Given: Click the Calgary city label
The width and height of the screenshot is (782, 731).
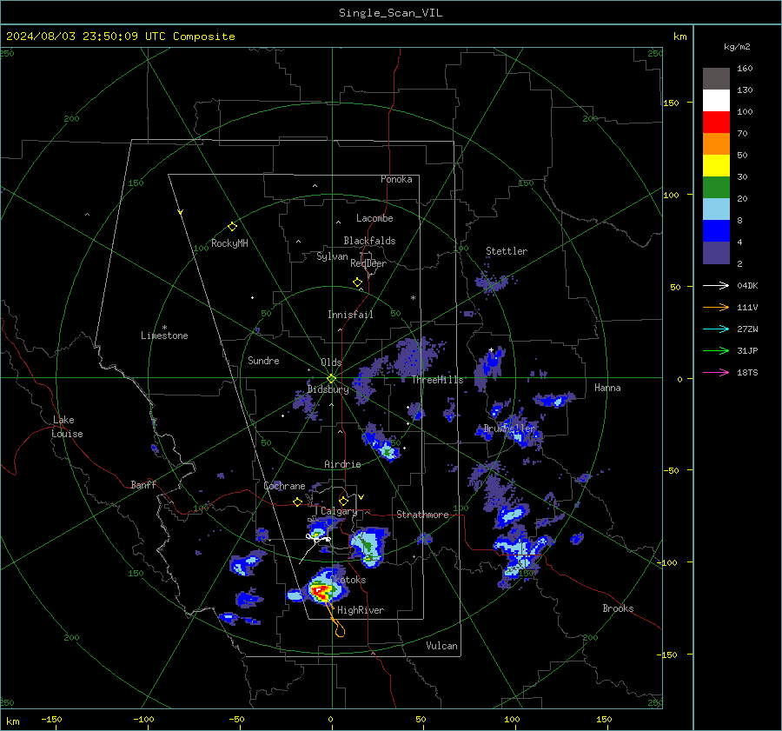Looking at the screenshot, I should click(x=339, y=511).
